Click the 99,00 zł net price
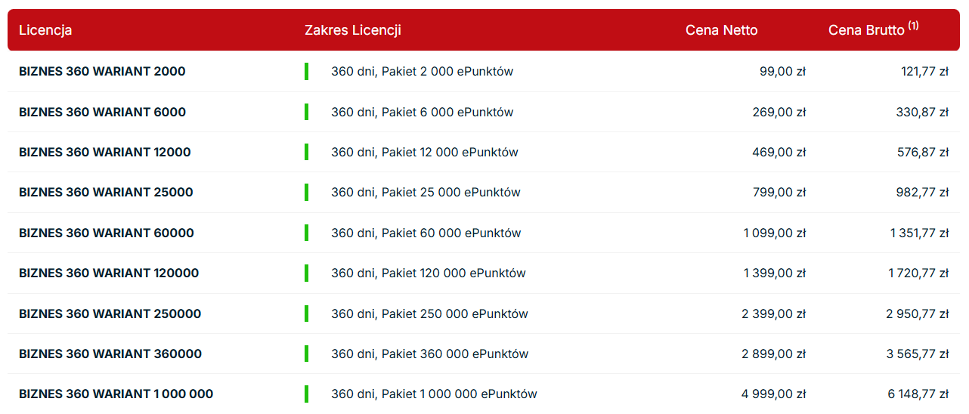This screenshot has height=414, width=969. pyautogui.click(x=782, y=72)
